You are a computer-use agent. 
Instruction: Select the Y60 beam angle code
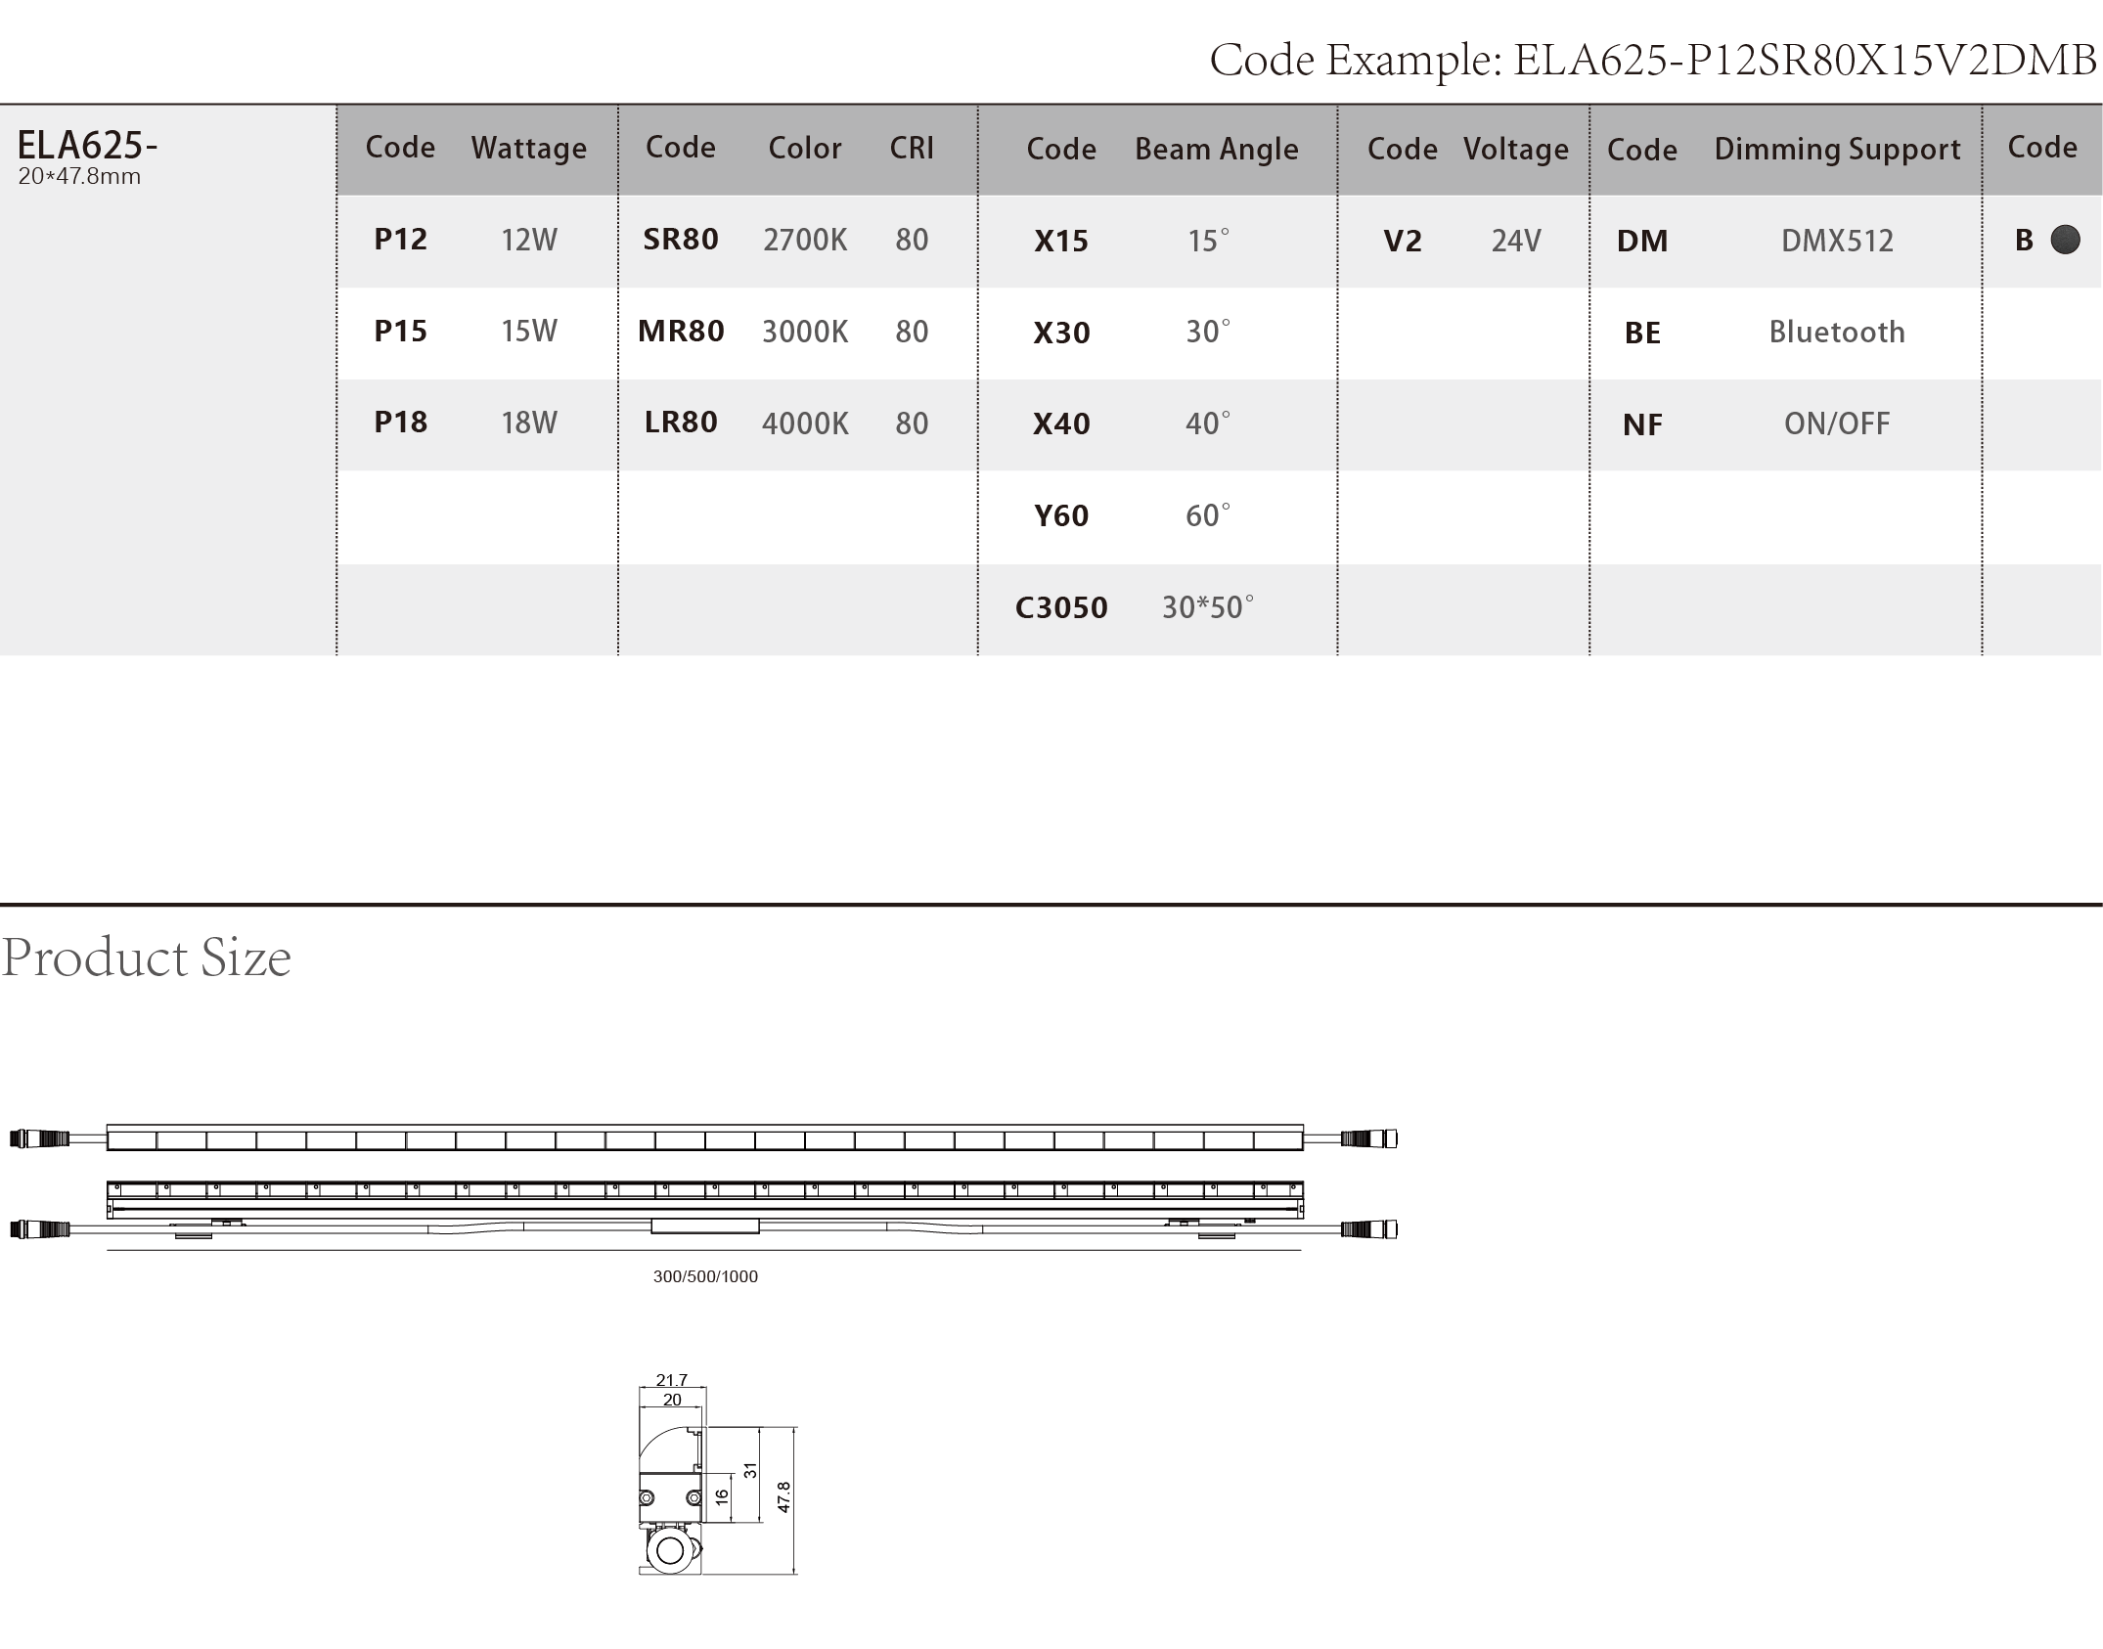pos(1061,515)
